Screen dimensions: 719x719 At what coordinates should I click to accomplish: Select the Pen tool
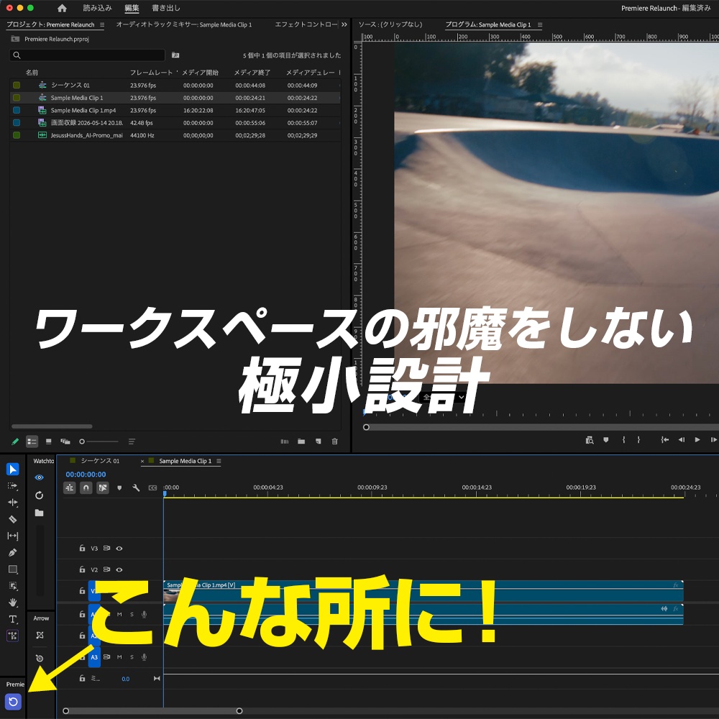click(x=13, y=552)
